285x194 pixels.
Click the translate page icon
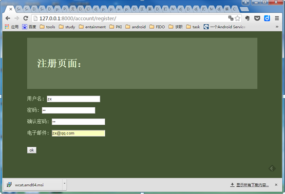pos(231,18)
